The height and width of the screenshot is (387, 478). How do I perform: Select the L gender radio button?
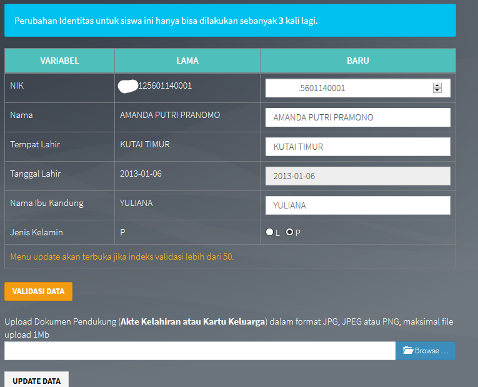(x=269, y=232)
